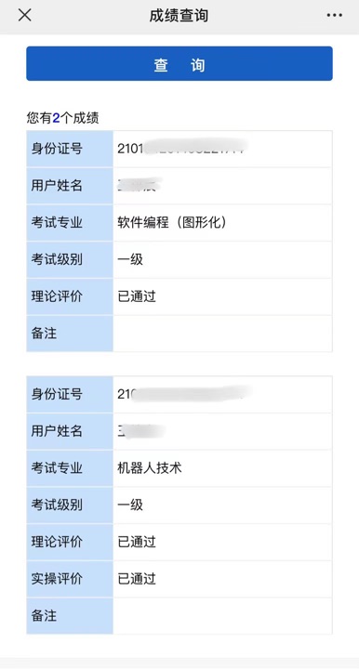Tap the blue 查询 button
This screenshot has width=359, height=669.
pyautogui.click(x=179, y=63)
